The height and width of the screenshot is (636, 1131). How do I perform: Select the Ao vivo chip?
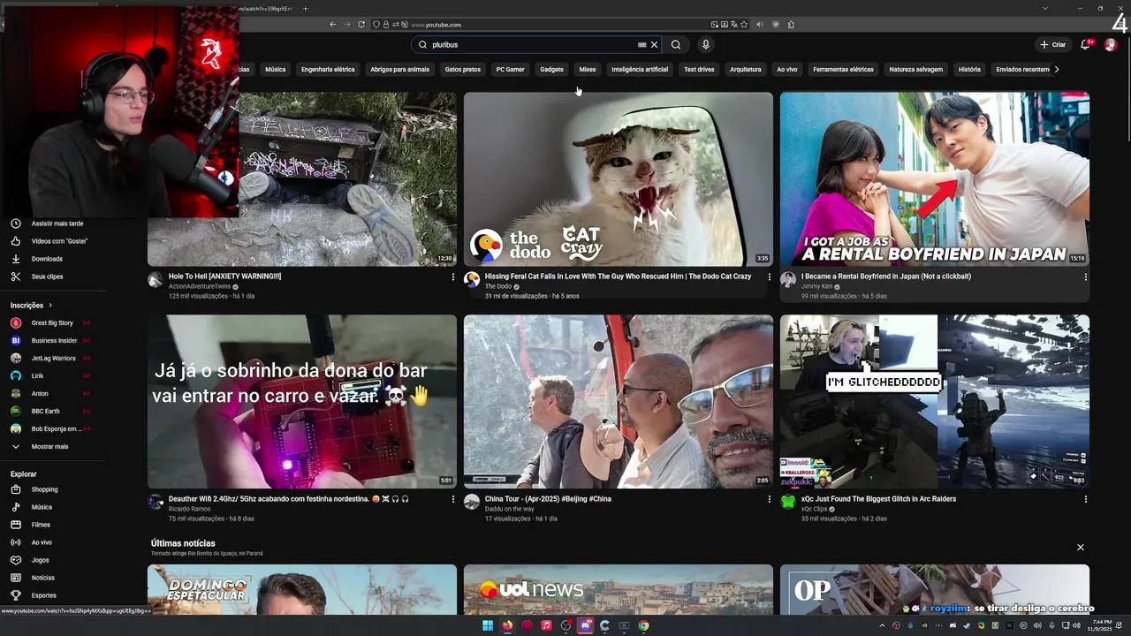pos(787,69)
